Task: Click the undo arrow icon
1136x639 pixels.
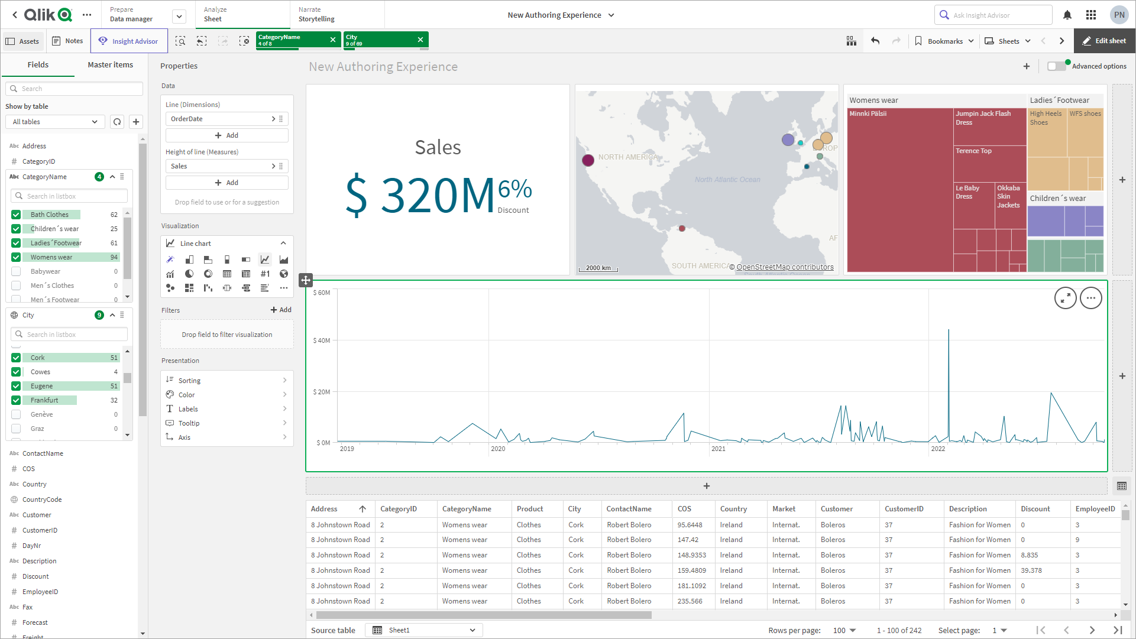Action: [875, 41]
